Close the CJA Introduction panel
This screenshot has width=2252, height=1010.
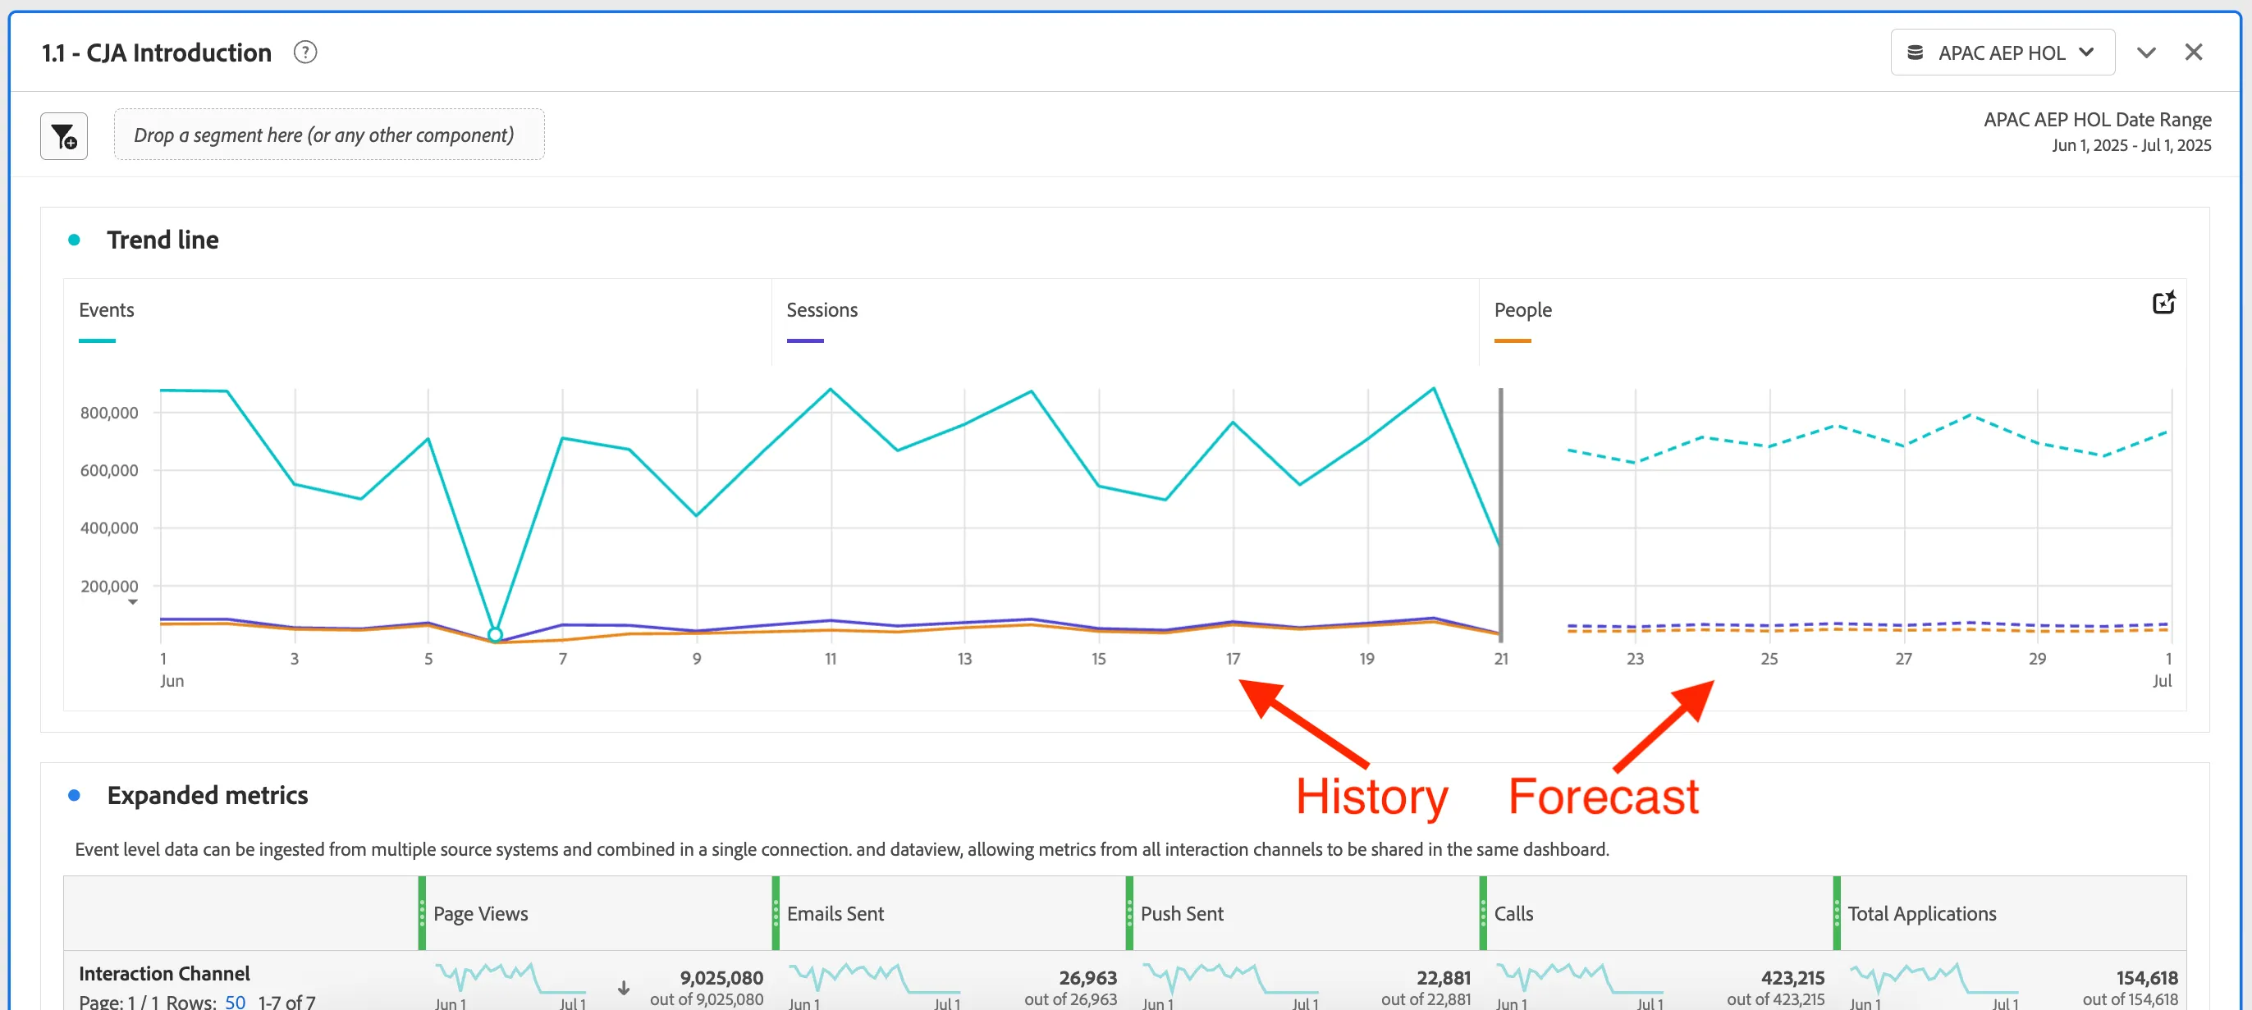pos(2194,53)
